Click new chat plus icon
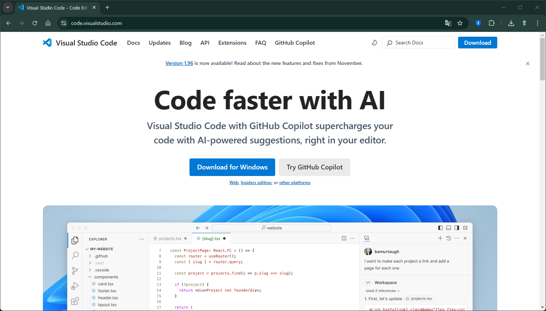Image resolution: width=546 pixels, height=311 pixels. point(440,238)
